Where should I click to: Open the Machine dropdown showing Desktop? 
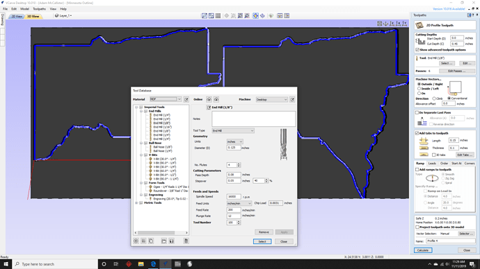pyautogui.click(x=272, y=99)
